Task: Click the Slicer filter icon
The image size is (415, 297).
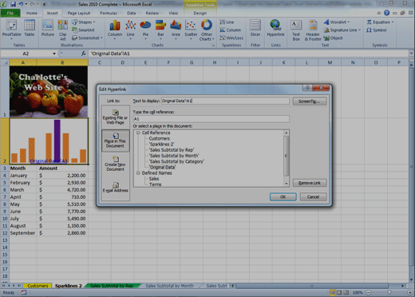Action: (255, 28)
